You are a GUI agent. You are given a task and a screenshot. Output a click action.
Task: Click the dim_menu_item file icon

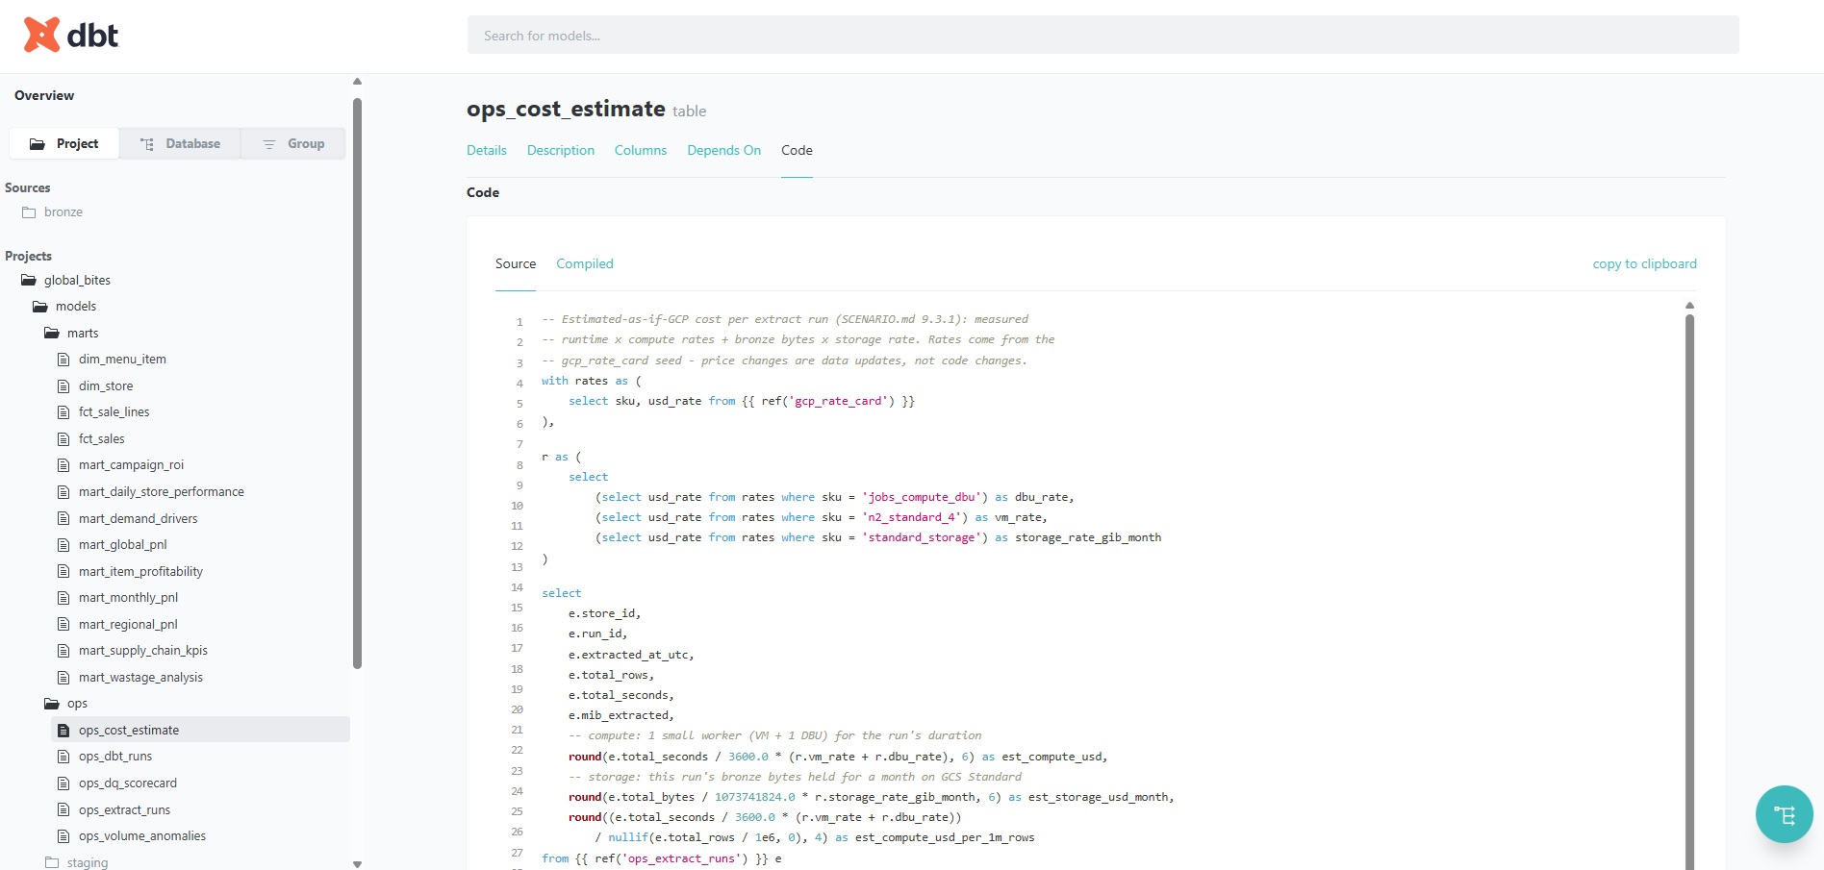tap(63, 360)
